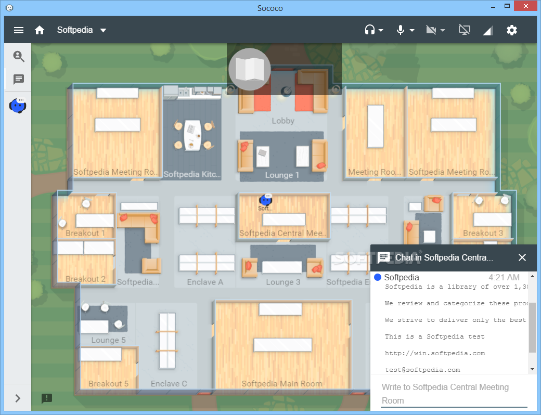The image size is (541, 415).
Task: Enter Lounge 1 room
Action: click(x=282, y=157)
